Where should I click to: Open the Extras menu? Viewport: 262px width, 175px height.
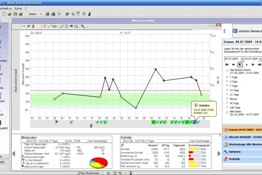pyautogui.click(x=18, y=8)
